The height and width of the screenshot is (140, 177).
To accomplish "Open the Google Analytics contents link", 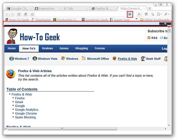I will click(27, 110).
